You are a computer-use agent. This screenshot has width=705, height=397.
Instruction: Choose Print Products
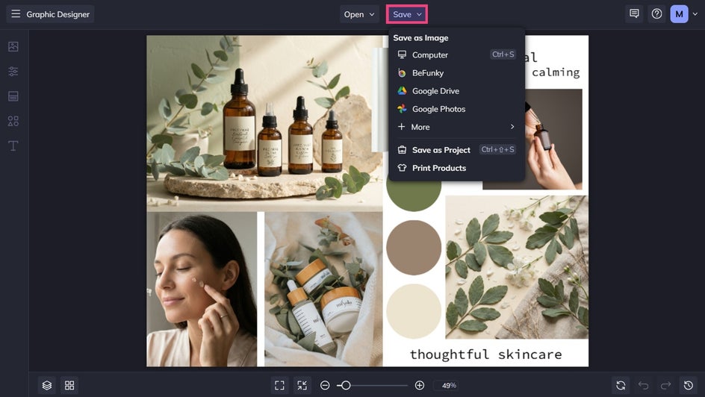pyautogui.click(x=456, y=168)
